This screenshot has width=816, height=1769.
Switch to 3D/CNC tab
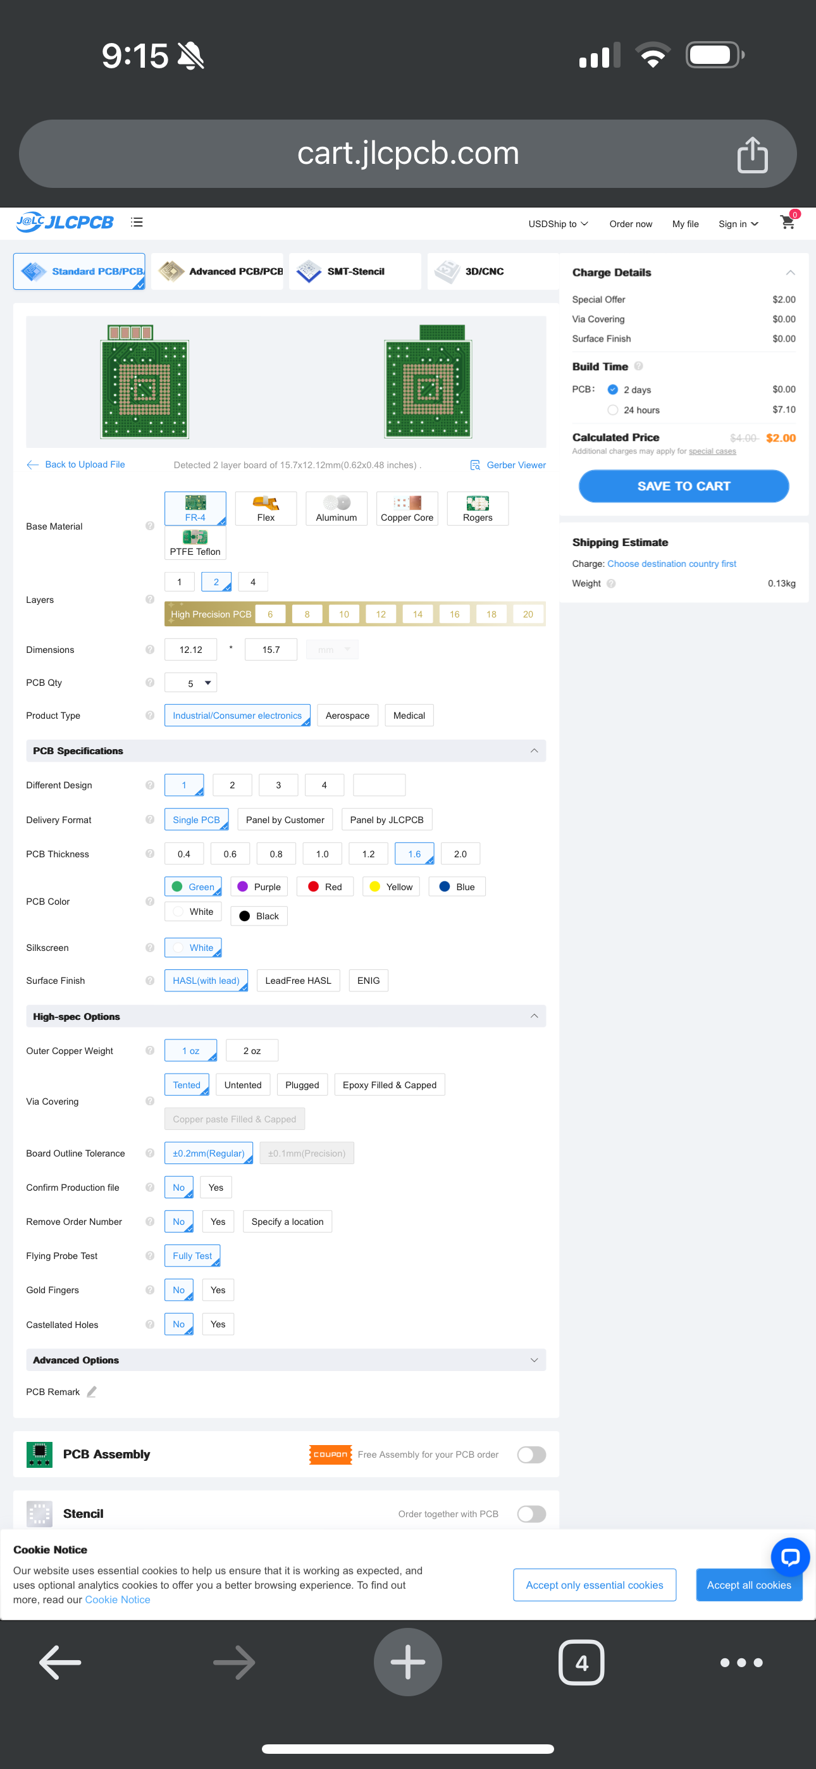tap(493, 271)
